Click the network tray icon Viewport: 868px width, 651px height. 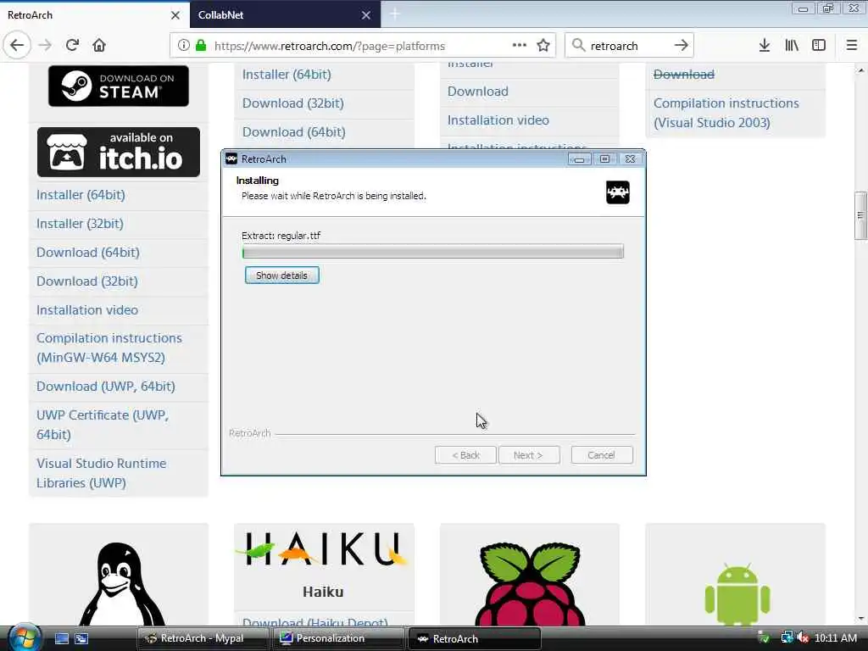(786, 638)
